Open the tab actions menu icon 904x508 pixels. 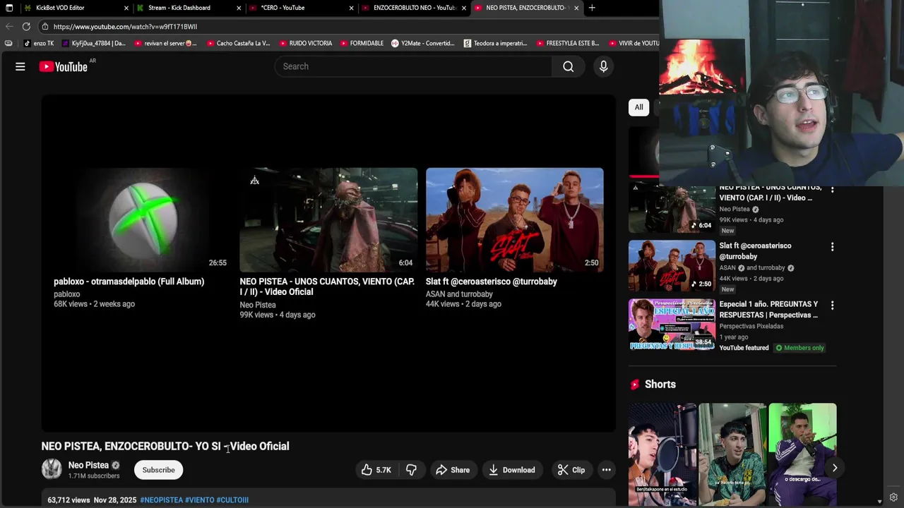9,8
